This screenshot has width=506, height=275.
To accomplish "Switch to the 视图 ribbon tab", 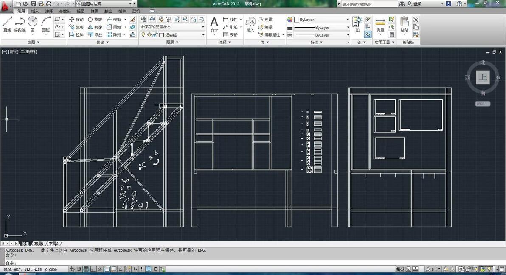I will point(80,11).
